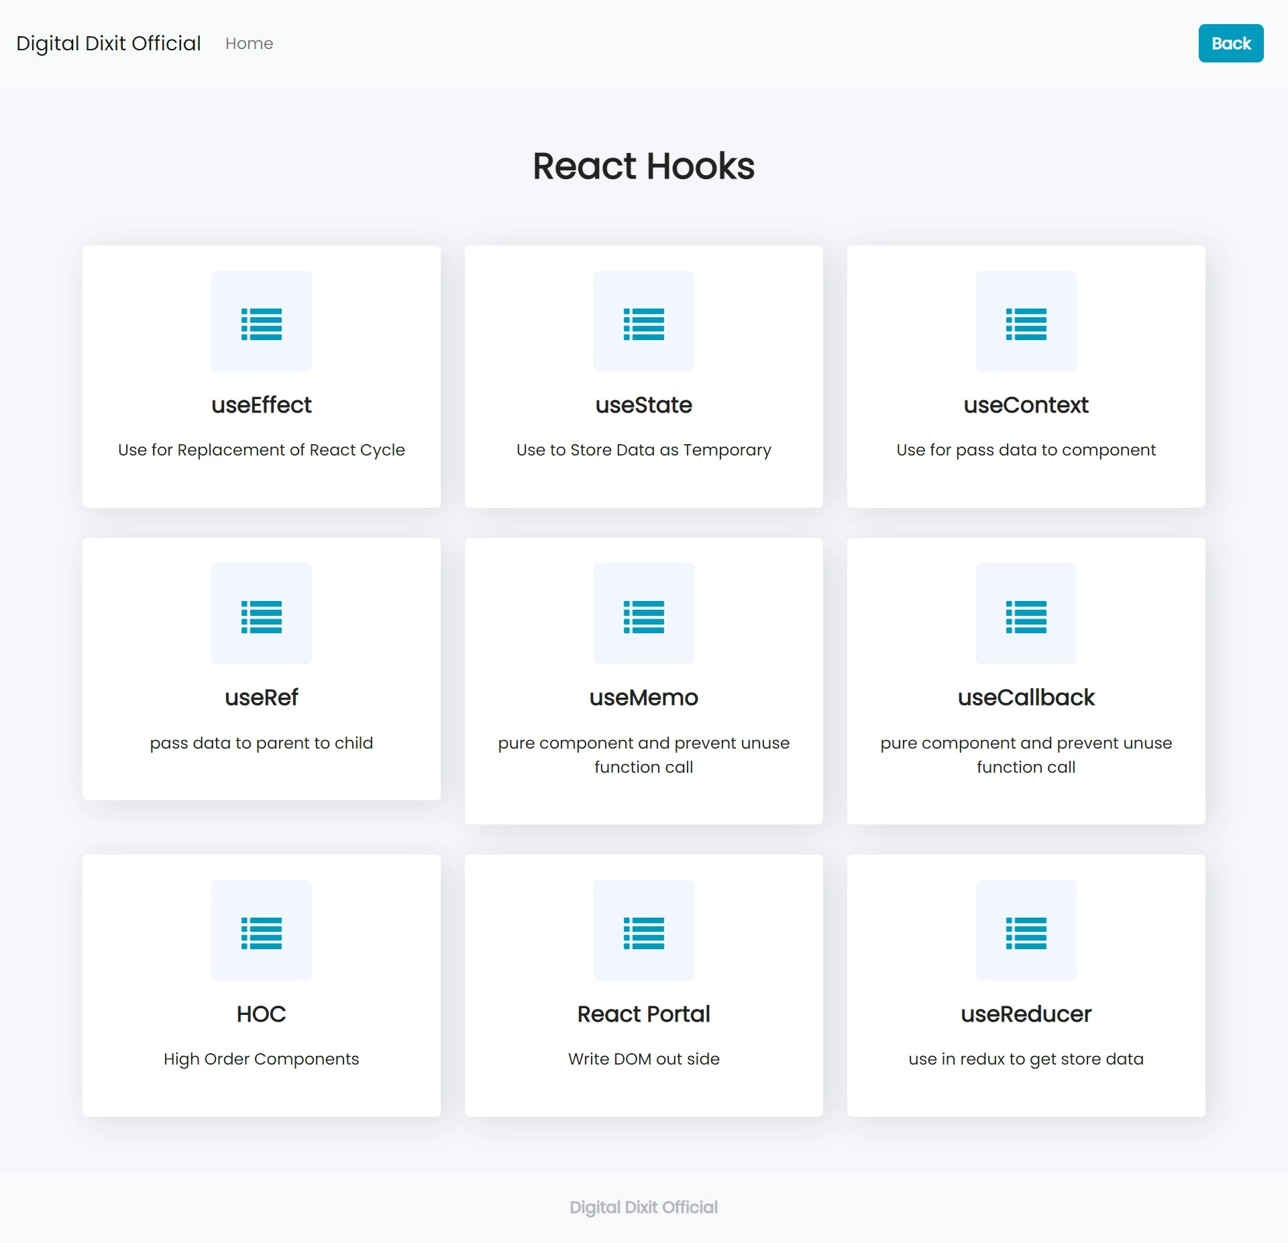Image resolution: width=1288 pixels, height=1243 pixels.
Task: Click the useState card list icon
Action: (643, 324)
